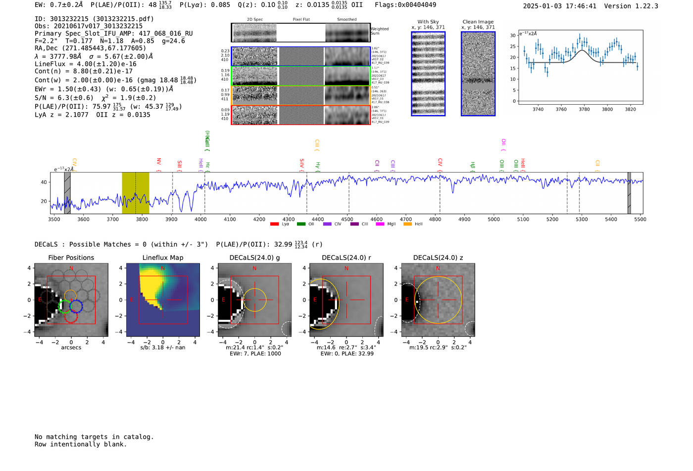Screen dimensions: 693x471
Task: Click the Cont(w) = 2.00(±0.00)e-16 line
Action: click(115, 80)
